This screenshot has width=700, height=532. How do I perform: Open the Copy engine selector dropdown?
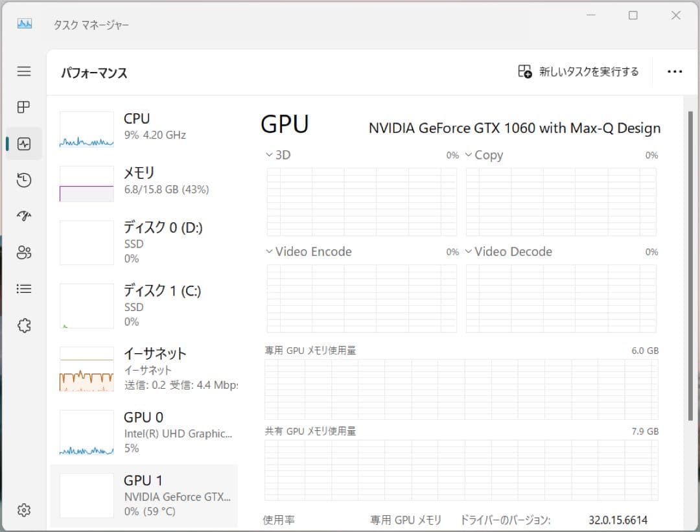tap(469, 155)
